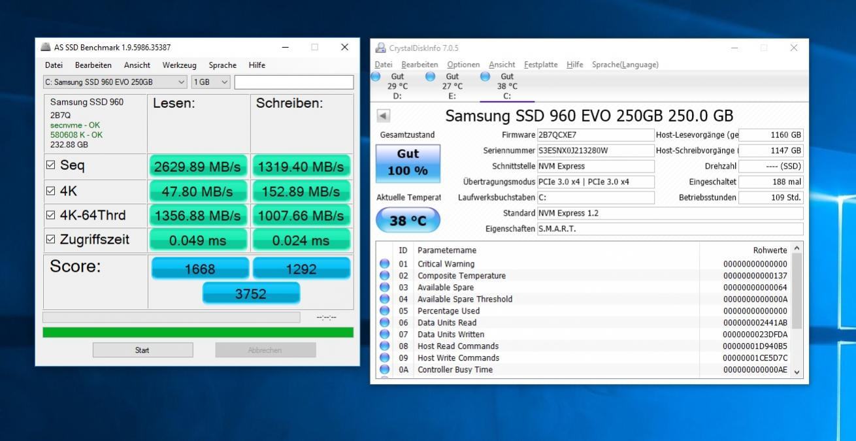Click the blue status orb for drive C:
856x441 pixels.
tap(485, 76)
